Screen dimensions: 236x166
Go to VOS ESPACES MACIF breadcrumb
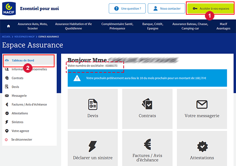pyautogui.click(x=25, y=37)
